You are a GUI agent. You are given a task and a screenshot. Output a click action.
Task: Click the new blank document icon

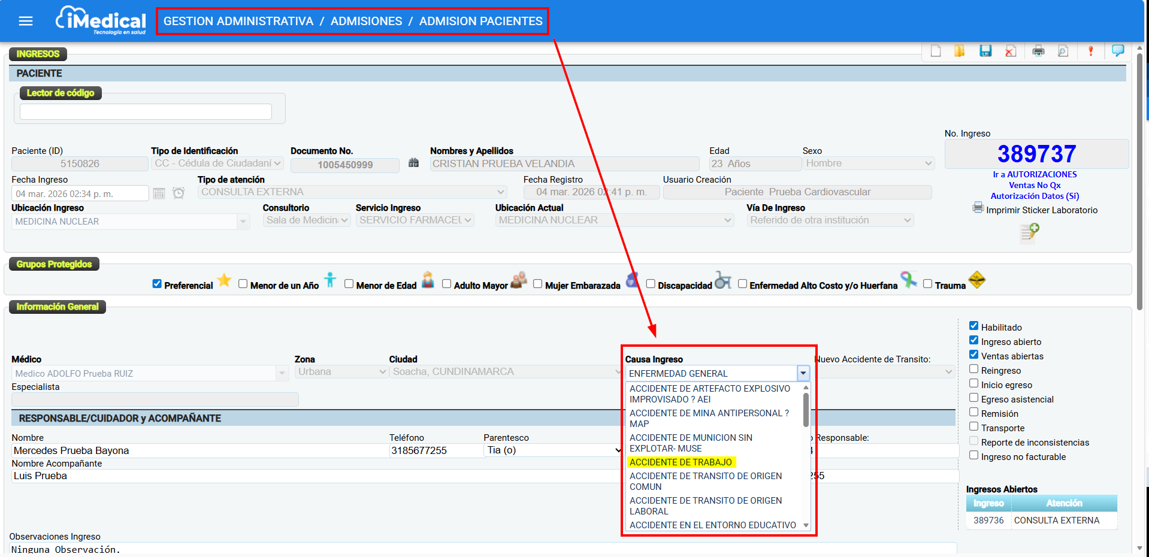(936, 51)
